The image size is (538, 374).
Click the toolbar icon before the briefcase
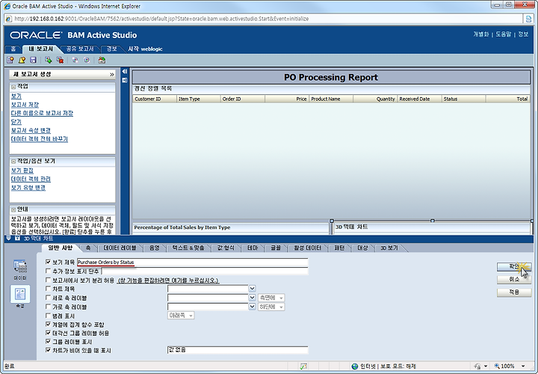87,60
